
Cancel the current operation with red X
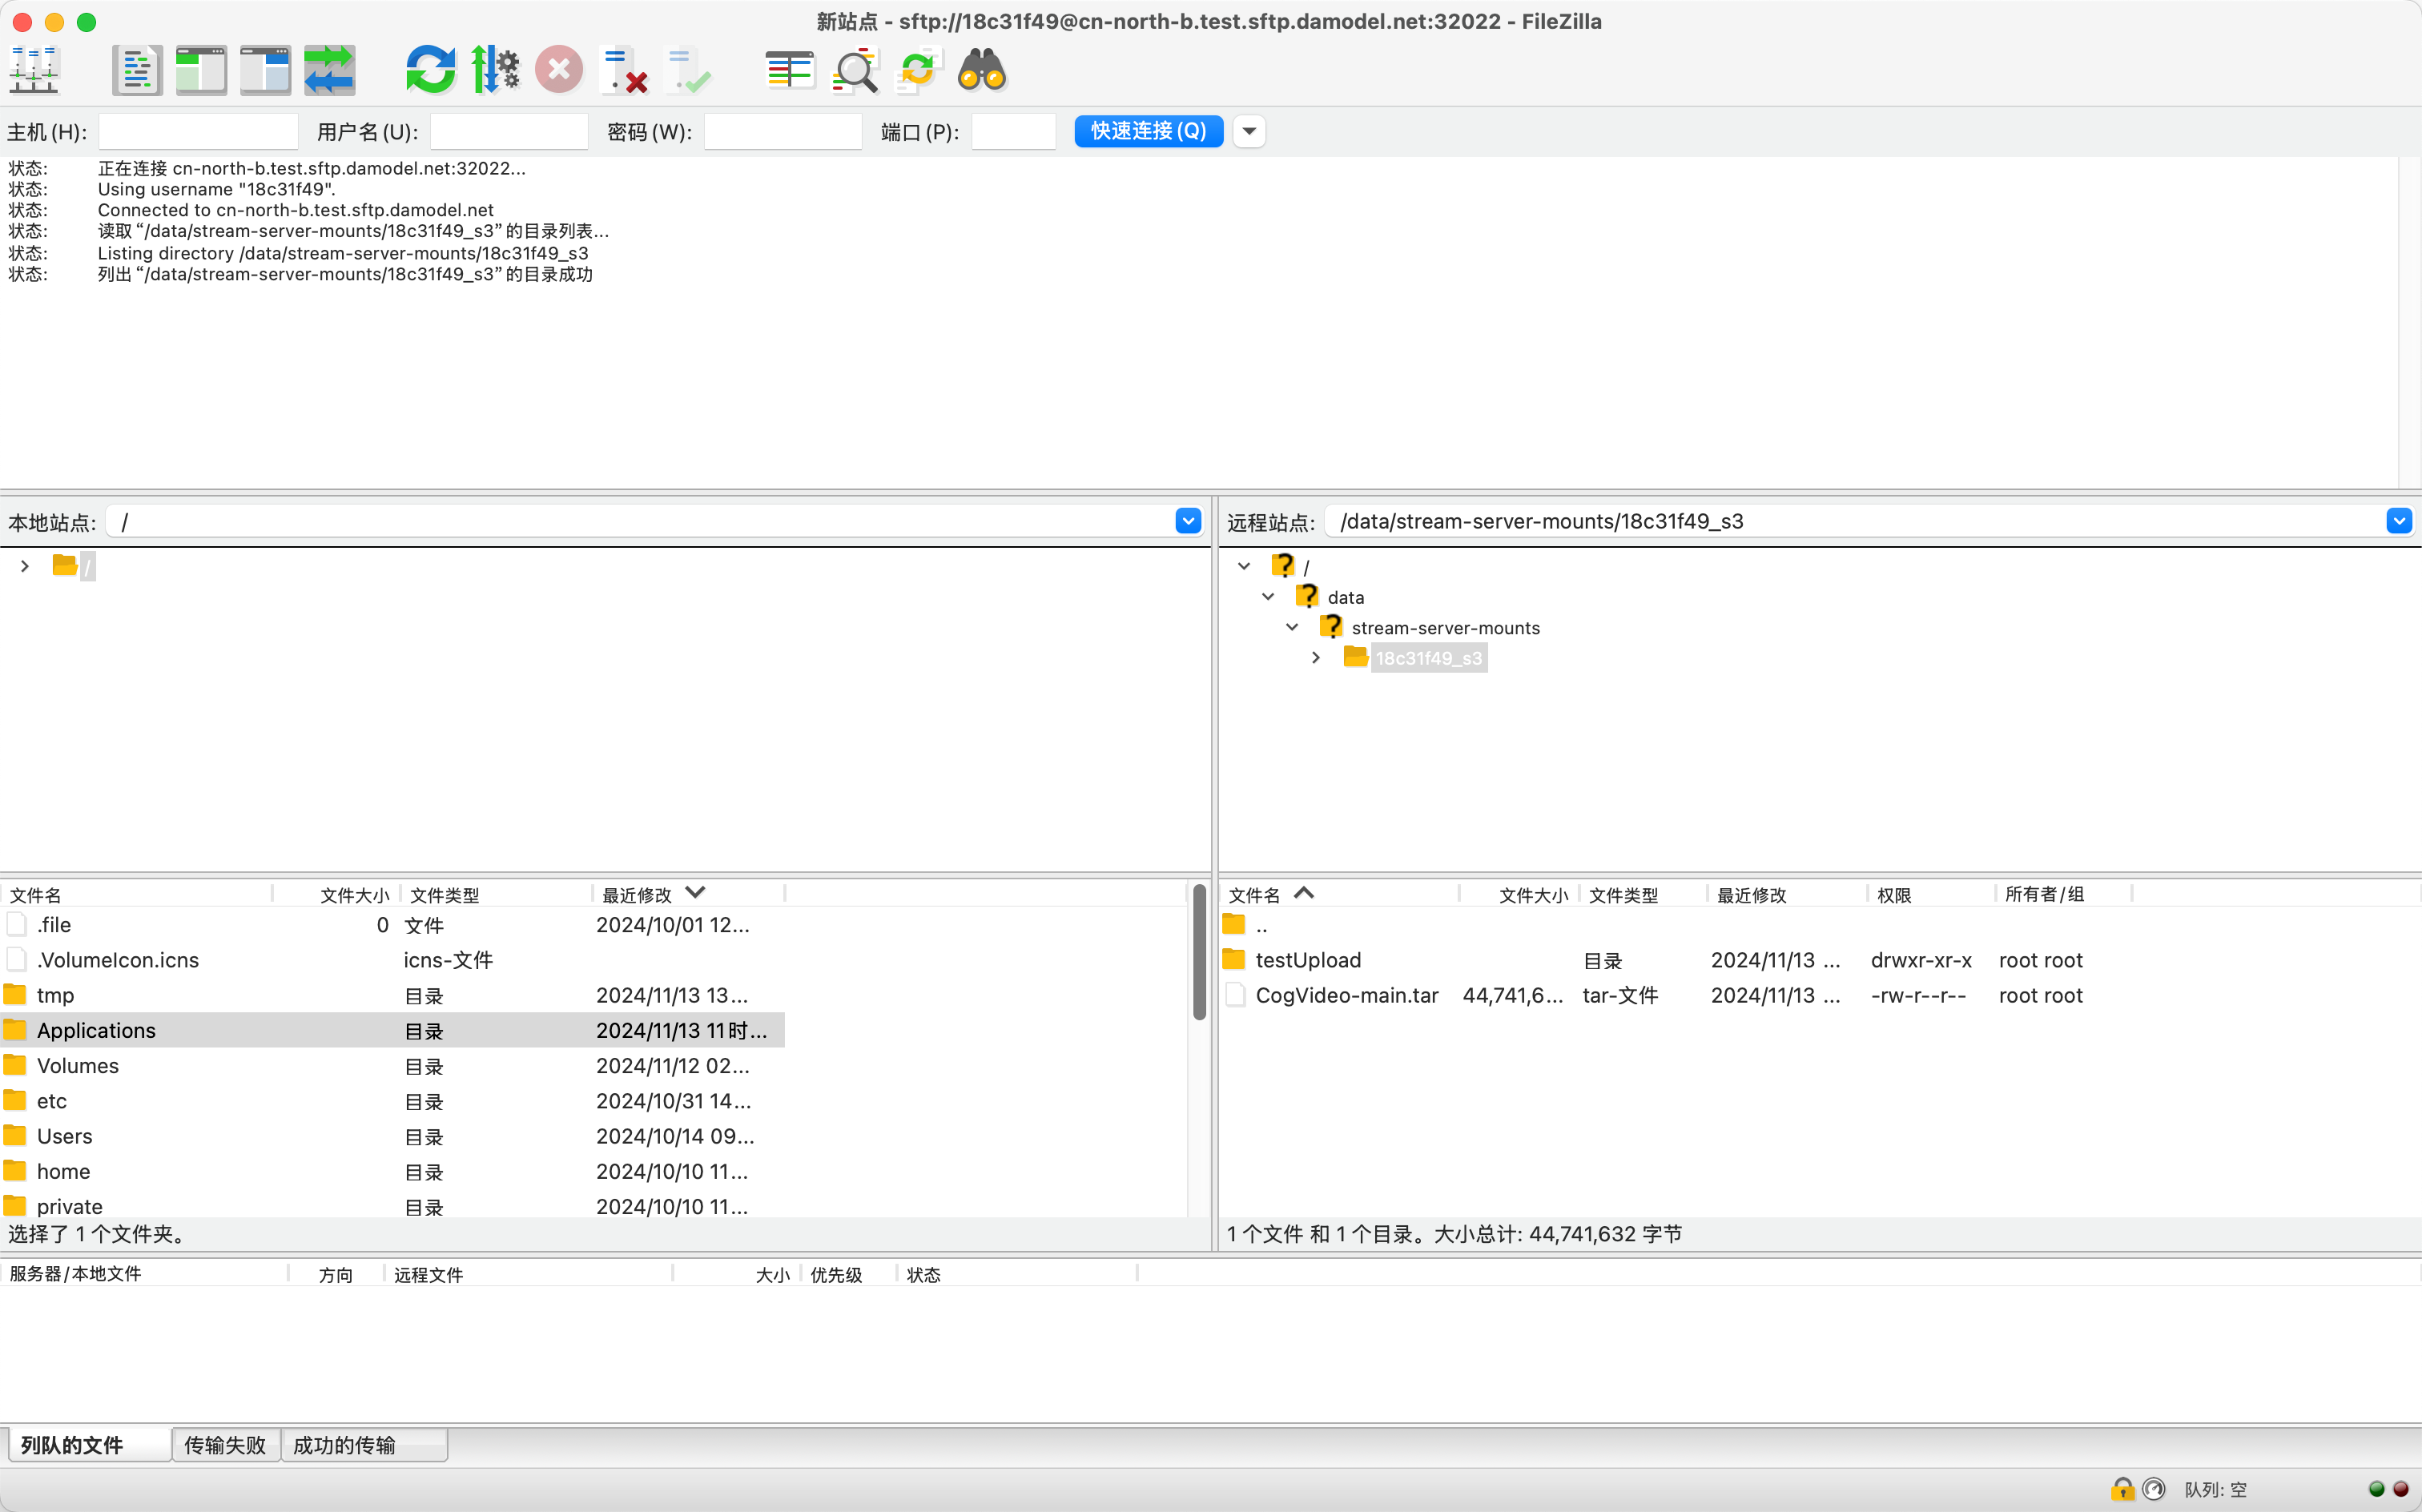(559, 70)
